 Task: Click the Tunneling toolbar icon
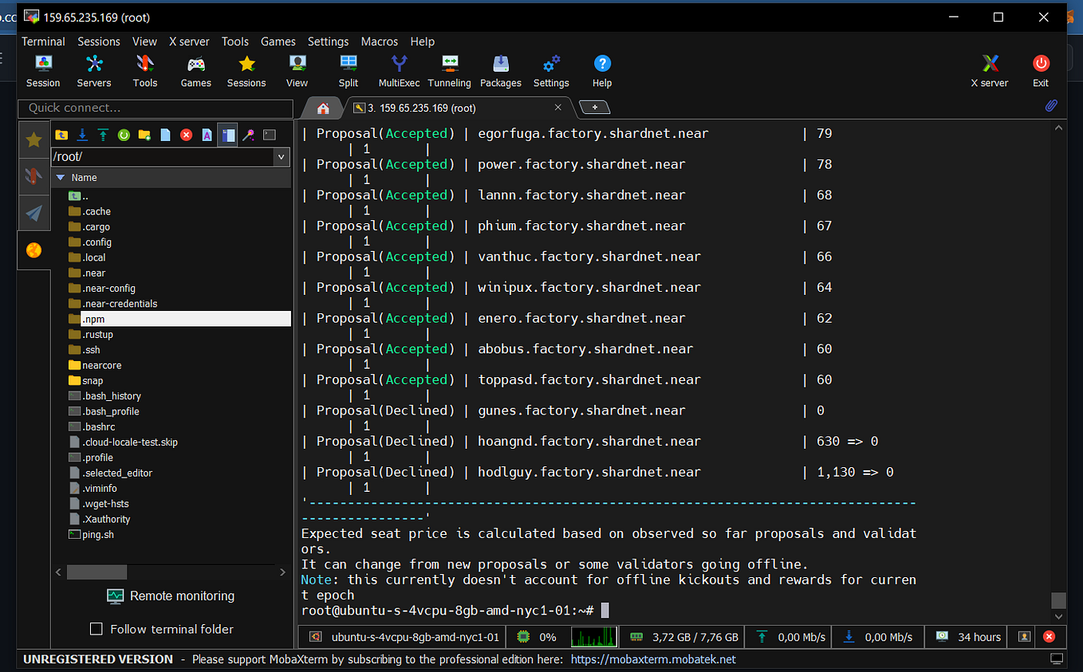click(x=449, y=71)
